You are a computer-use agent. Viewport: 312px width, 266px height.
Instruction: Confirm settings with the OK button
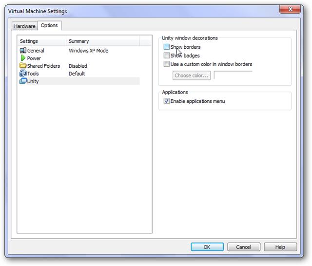tap(207, 247)
